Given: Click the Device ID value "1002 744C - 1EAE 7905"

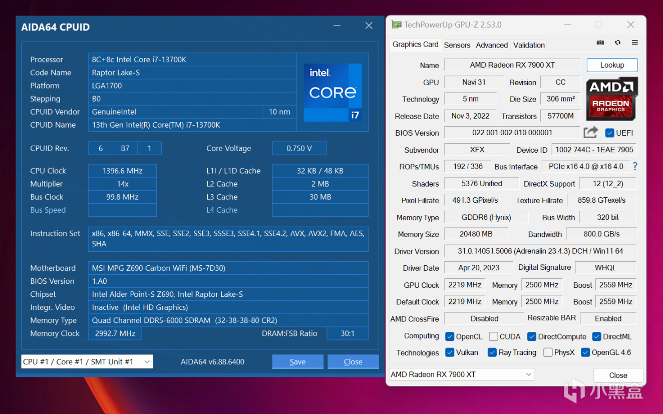Looking at the screenshot, I should point(594,150).
